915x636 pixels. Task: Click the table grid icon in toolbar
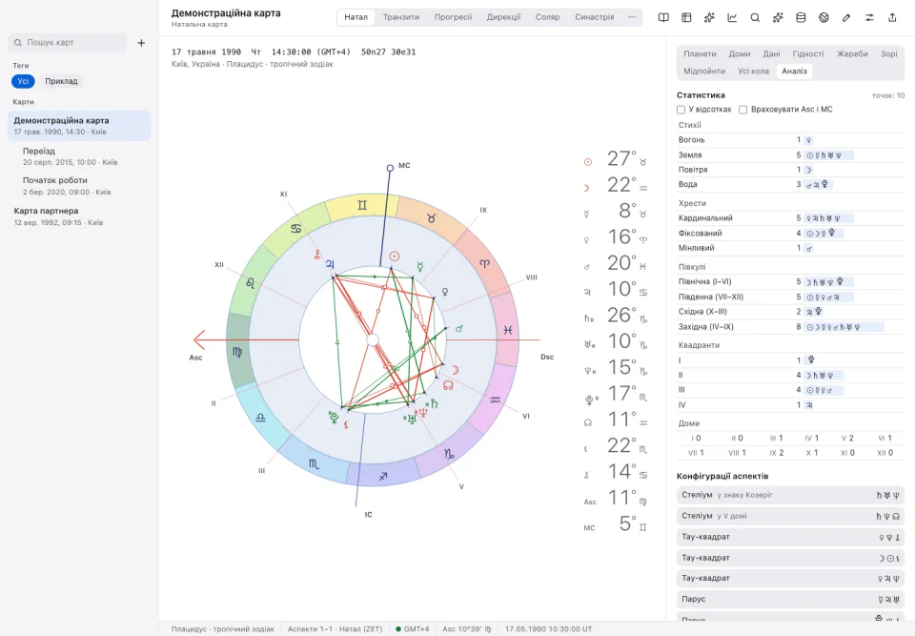tap(686, 17)
